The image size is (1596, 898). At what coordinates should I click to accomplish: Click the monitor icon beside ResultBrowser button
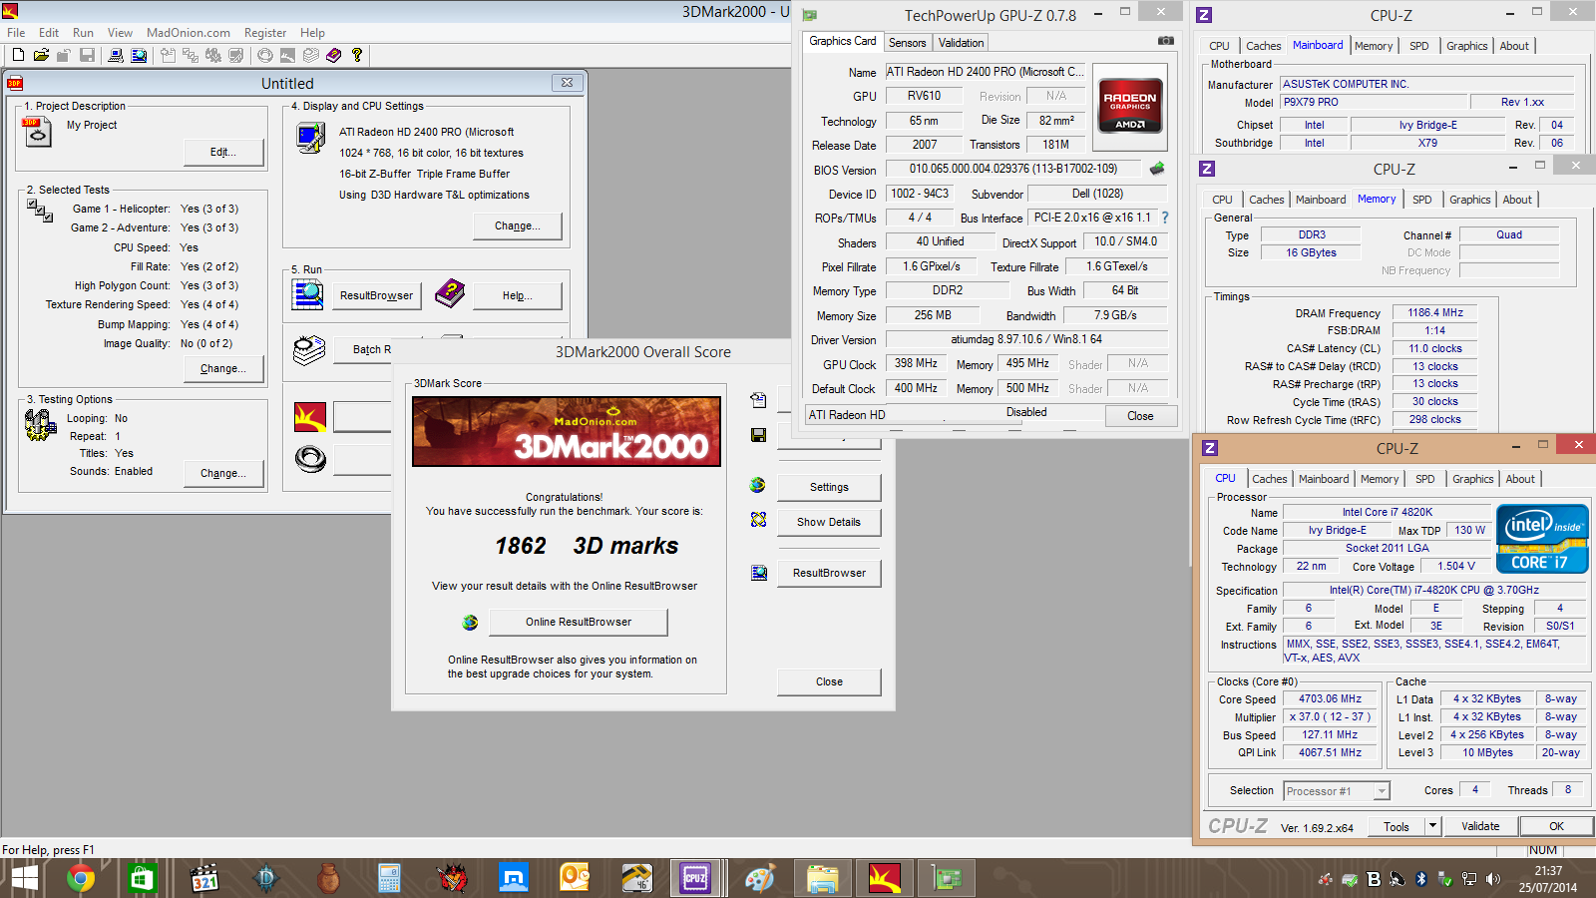coord(758,573)
